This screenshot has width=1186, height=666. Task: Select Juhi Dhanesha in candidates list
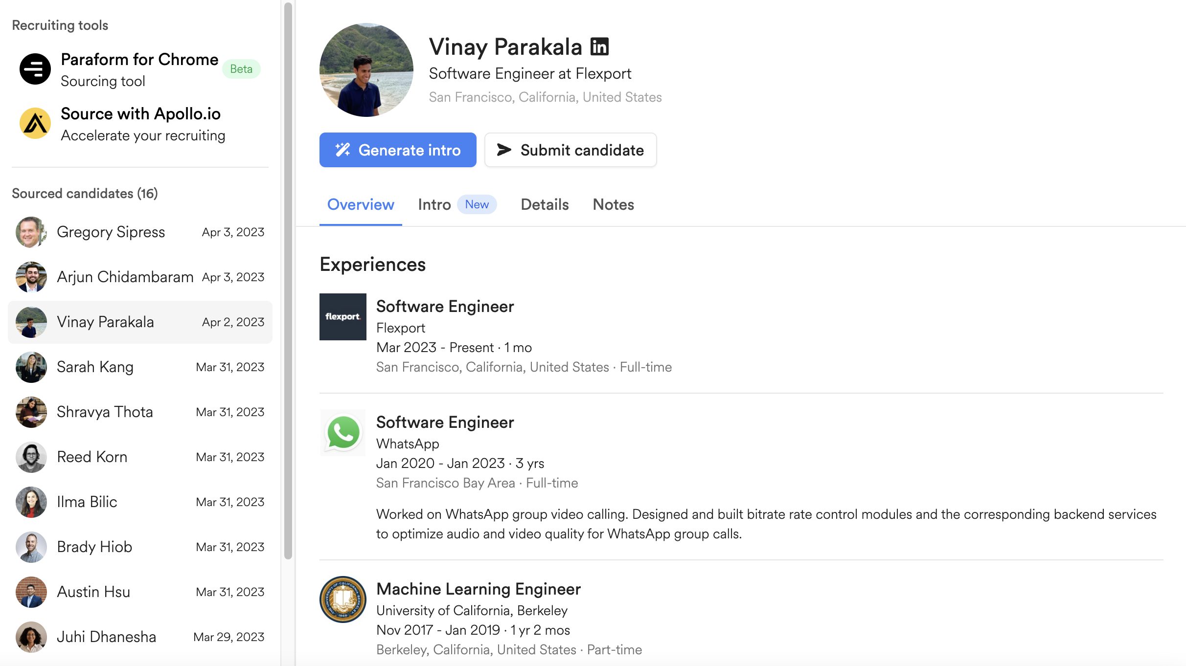click(x=140, y=637)
